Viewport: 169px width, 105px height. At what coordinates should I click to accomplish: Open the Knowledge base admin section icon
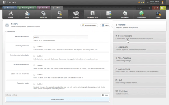point(92,13)
